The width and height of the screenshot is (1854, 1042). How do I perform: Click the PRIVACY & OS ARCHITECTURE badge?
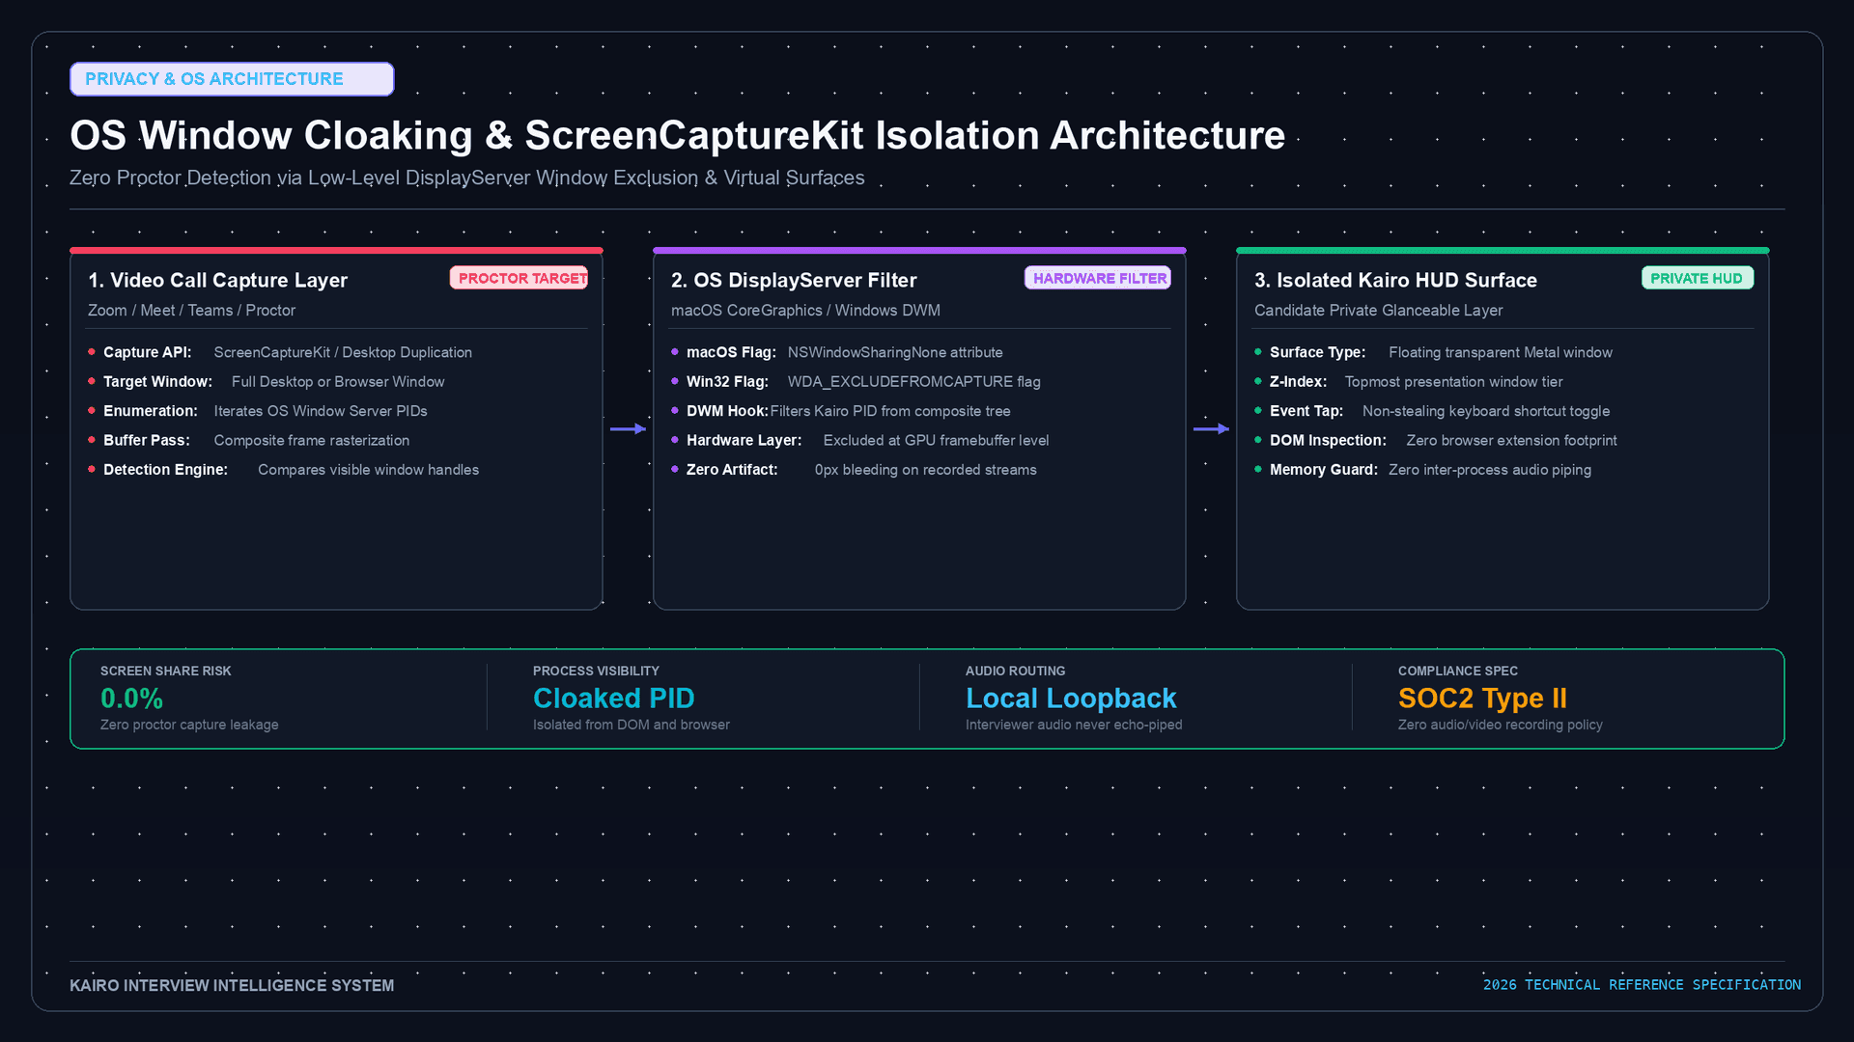tap(232, 79)
